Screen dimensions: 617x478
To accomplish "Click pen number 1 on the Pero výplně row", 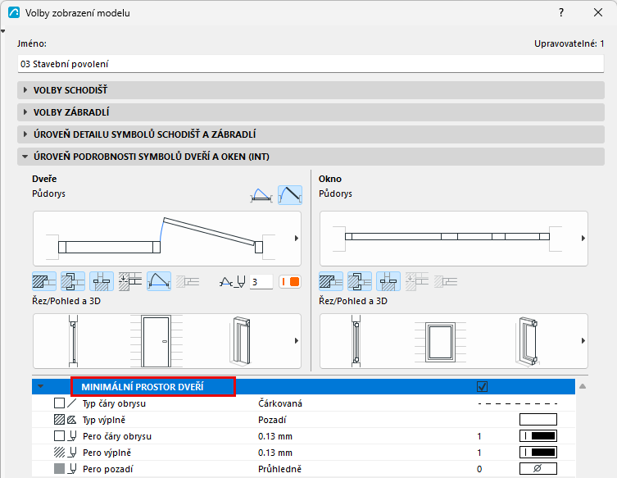I will [479, 453].
